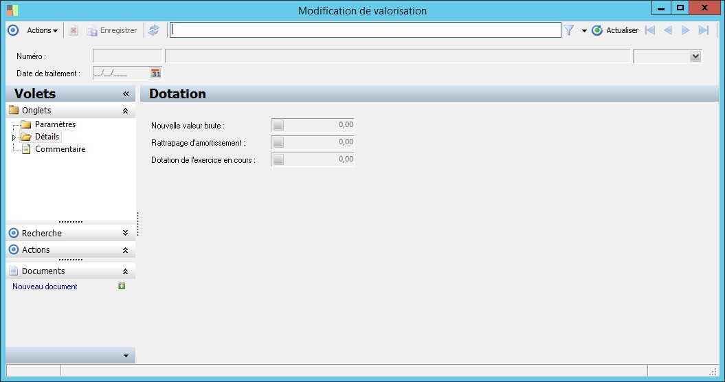The image size is (725, 382).
Task: Expand the Détails tree node arrow
Action: [14, 137]
